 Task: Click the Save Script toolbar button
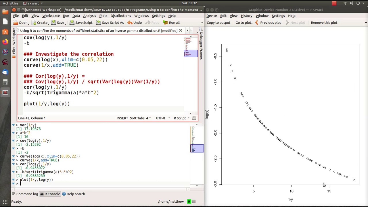point(81,22)
